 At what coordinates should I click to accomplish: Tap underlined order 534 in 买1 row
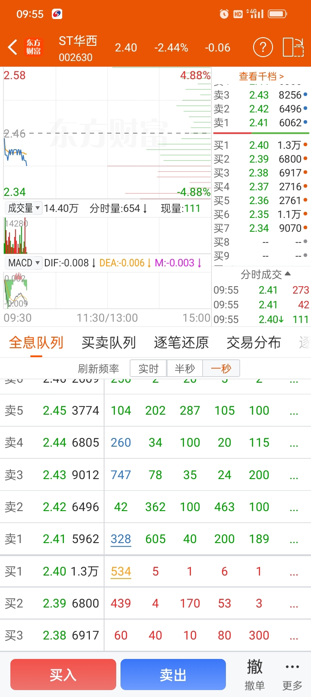[x=121, y=572]
